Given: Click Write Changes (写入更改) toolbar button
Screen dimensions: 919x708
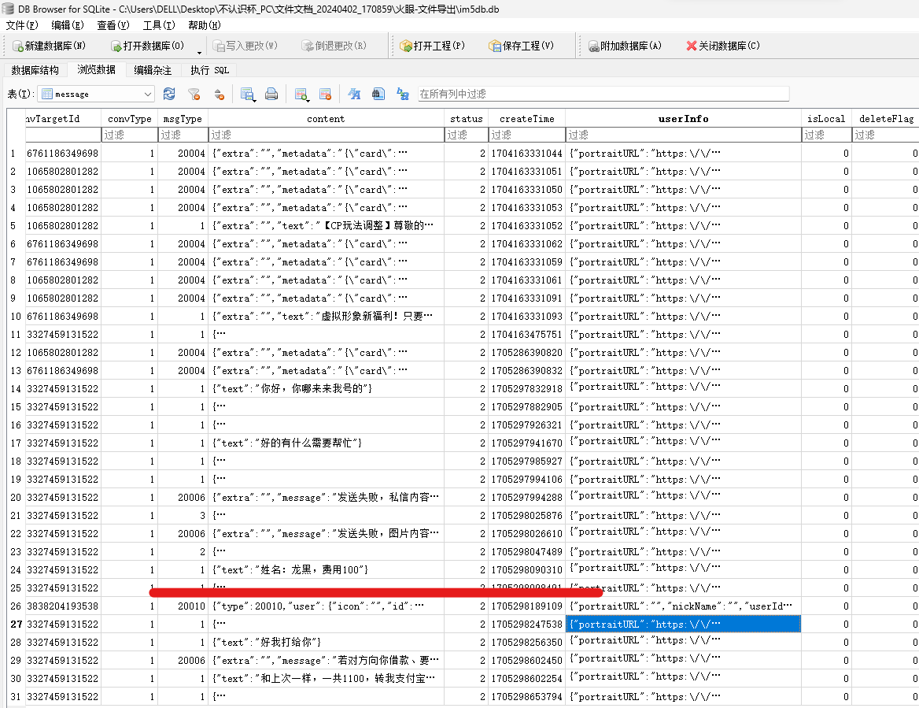Looking at the screenshot, I should [245, 46].
